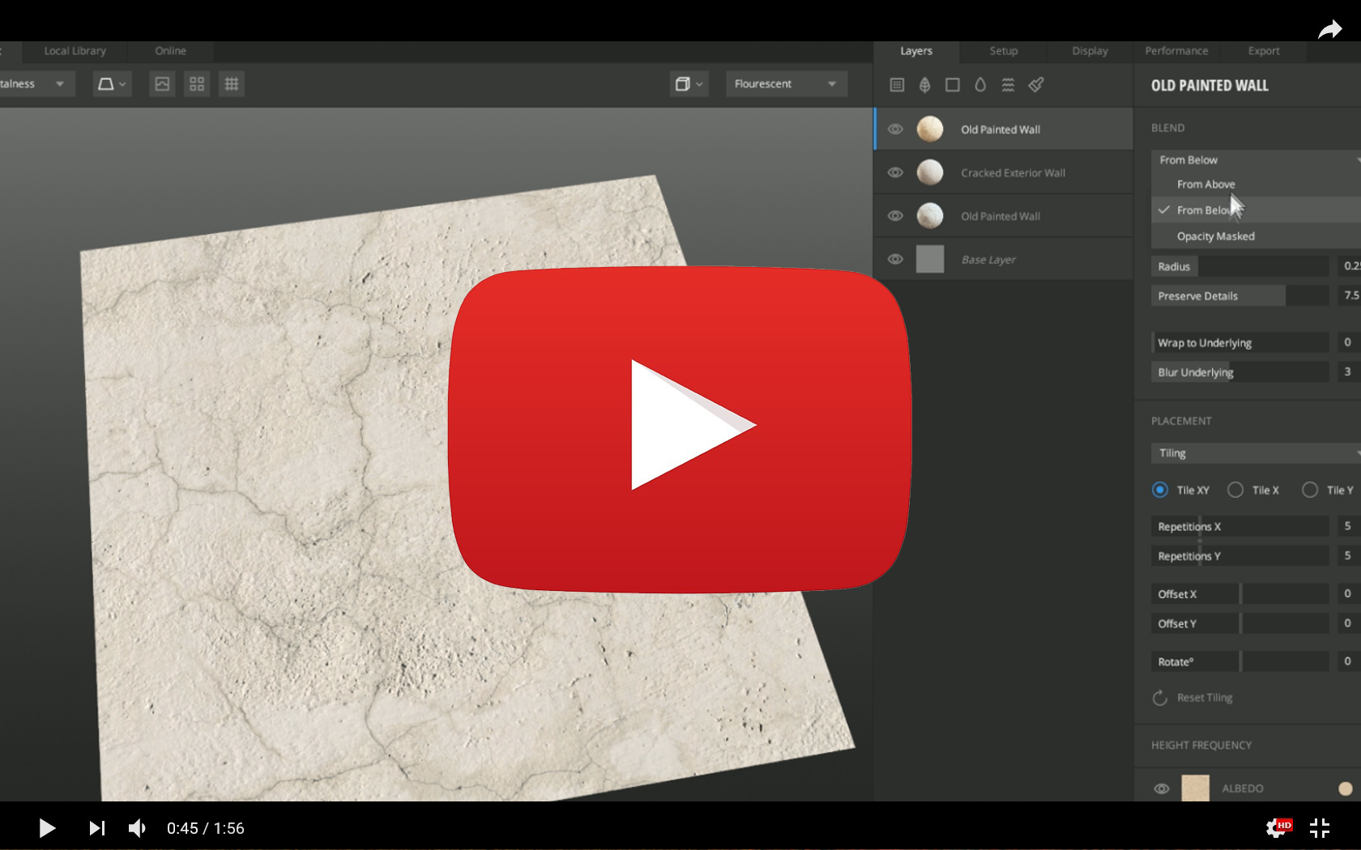Click the Blur Underlying slider

1239,372
